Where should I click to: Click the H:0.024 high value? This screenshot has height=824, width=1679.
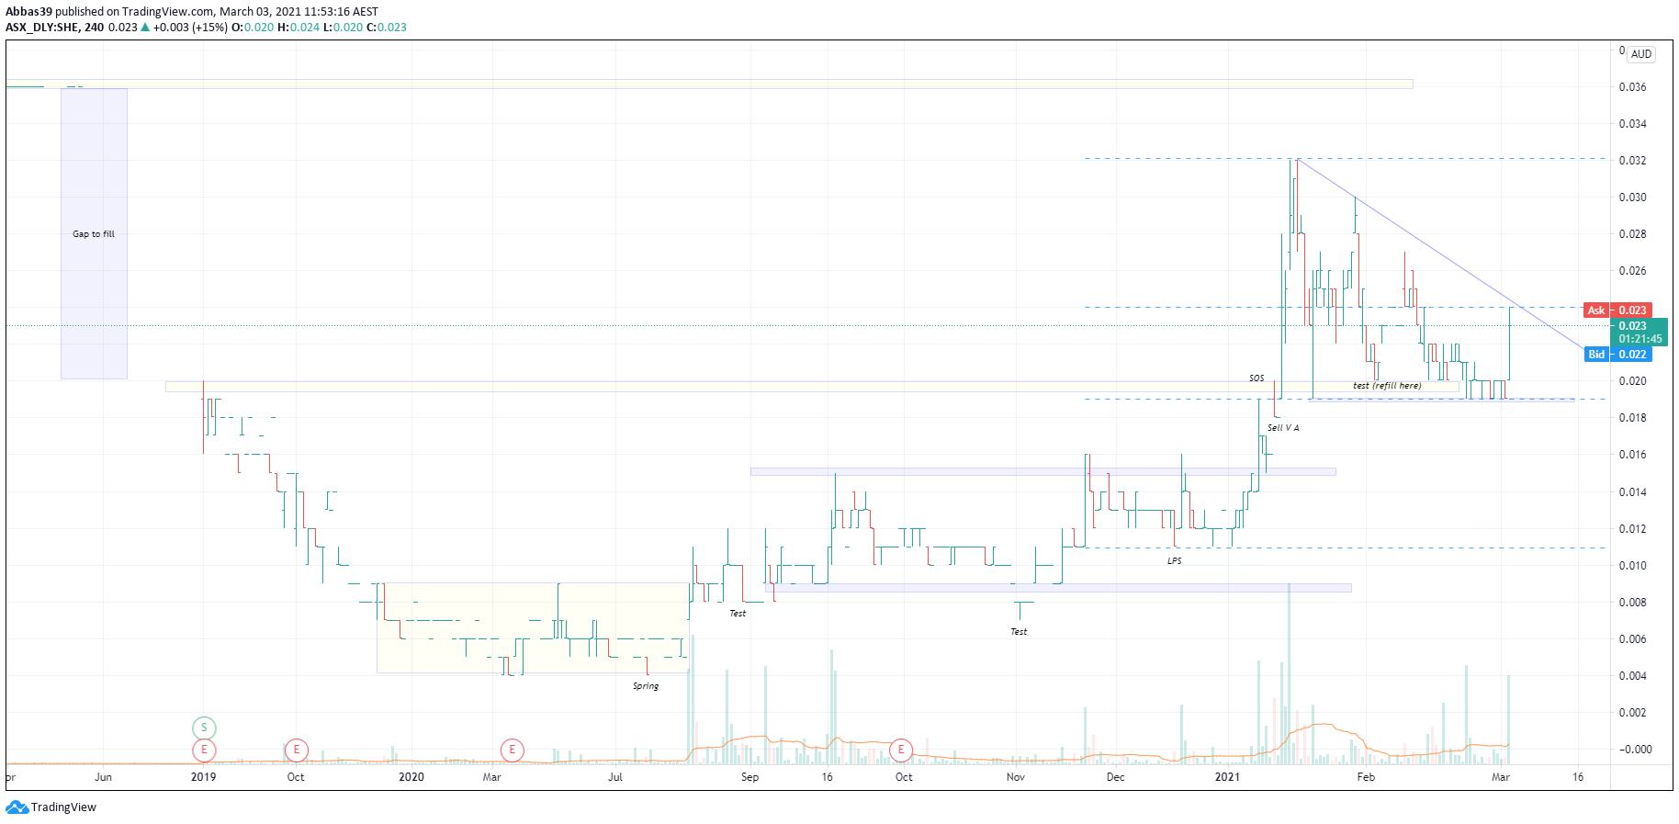299,28
